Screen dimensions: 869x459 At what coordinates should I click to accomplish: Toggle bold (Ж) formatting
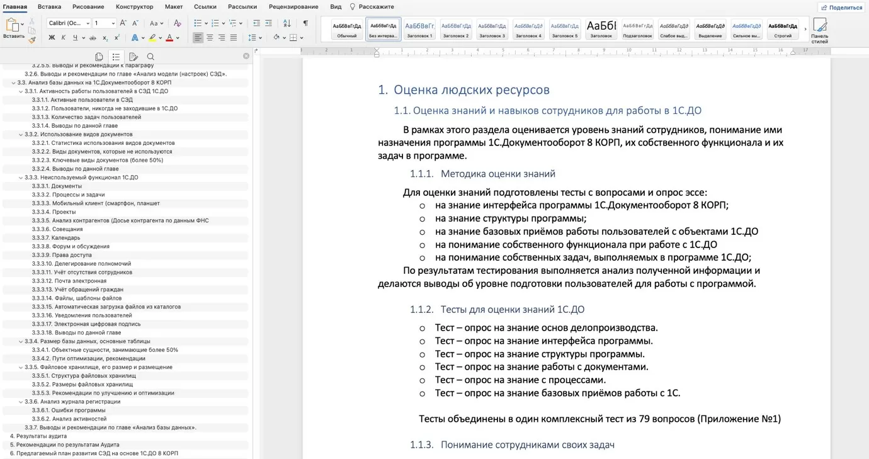pos(52,38)
